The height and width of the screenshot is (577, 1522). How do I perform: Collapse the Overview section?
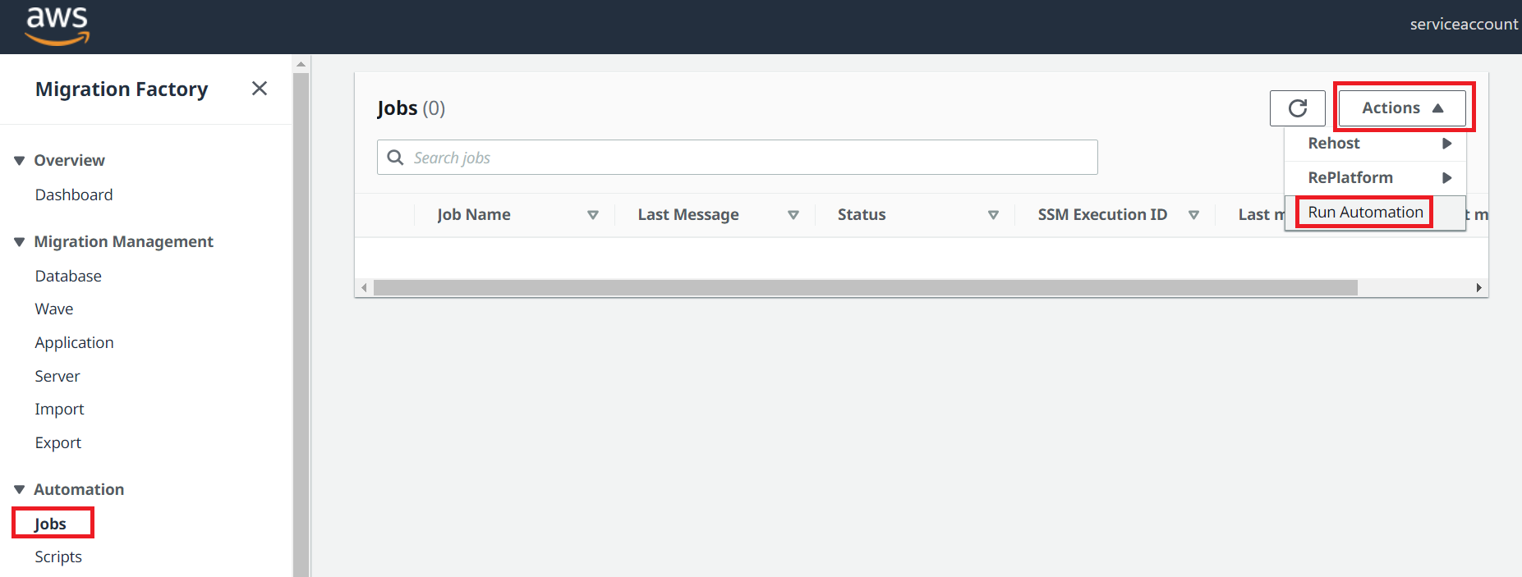[20, 161]
